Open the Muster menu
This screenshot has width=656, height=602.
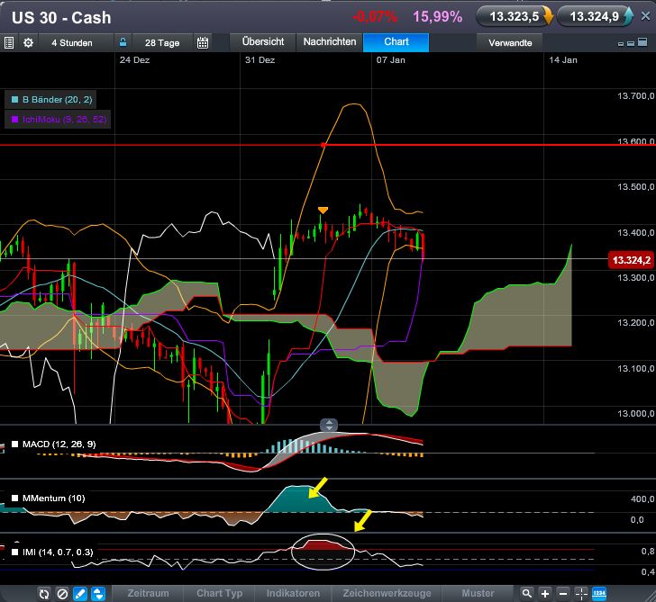[x=478, y=593]
